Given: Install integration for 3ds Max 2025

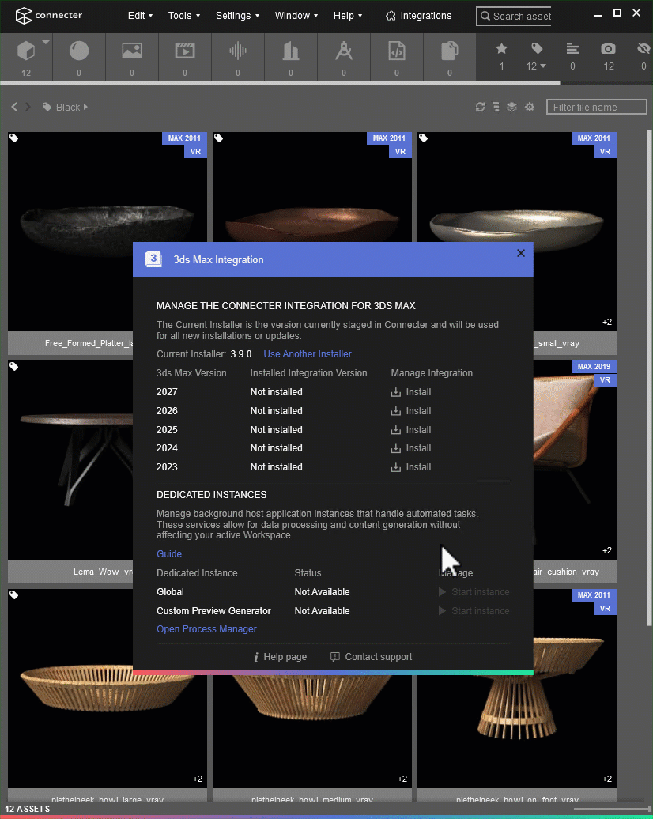Looking at the screenshot, I should click(411, 429).
